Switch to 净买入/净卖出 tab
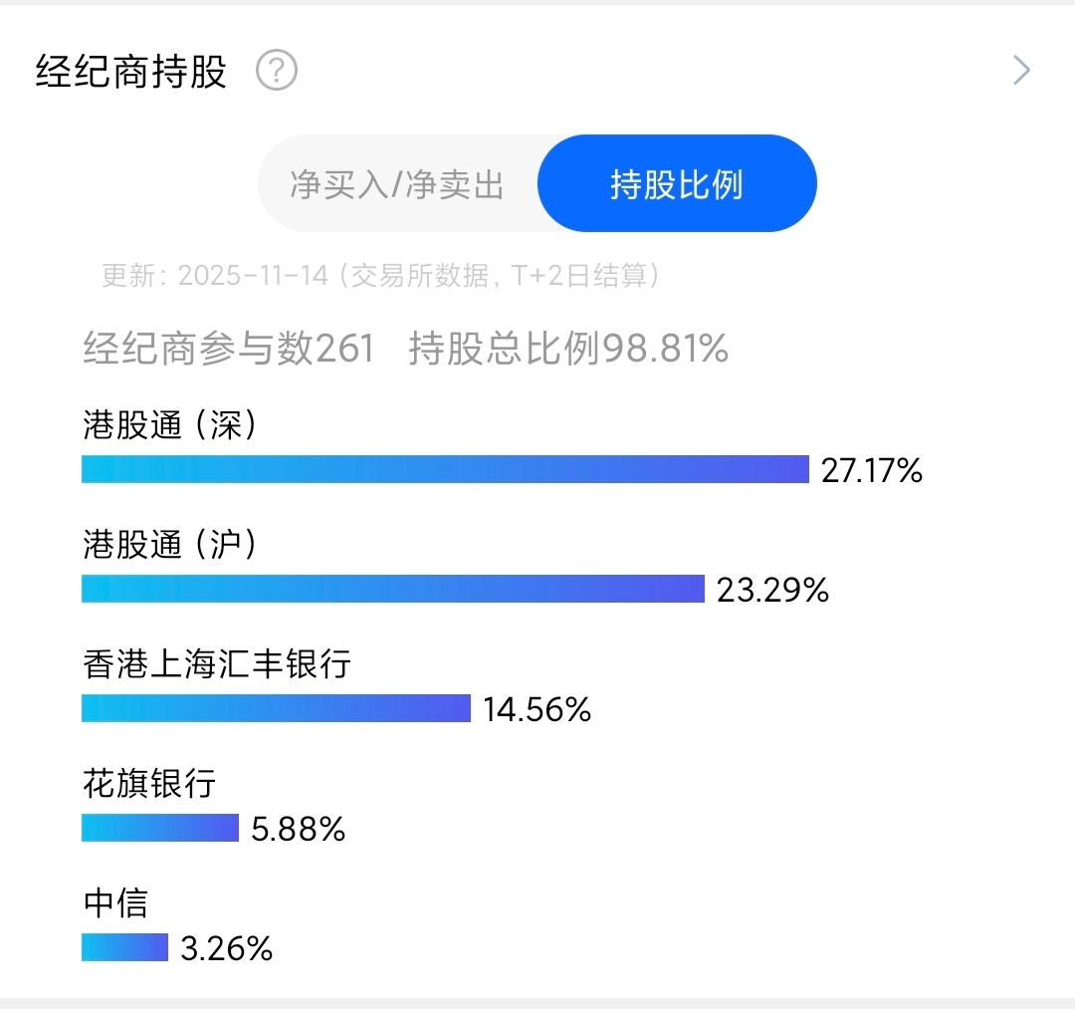The image size is (1075, 1014). 397,184
